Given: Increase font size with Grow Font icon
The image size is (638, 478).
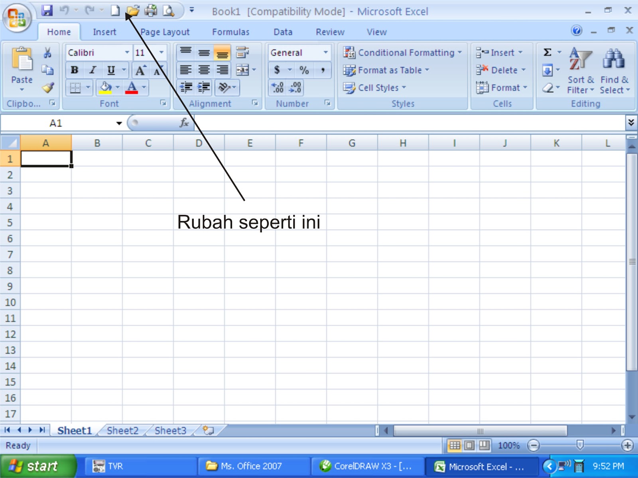Looking at the screenshot, I should click(x=140, y=71).
